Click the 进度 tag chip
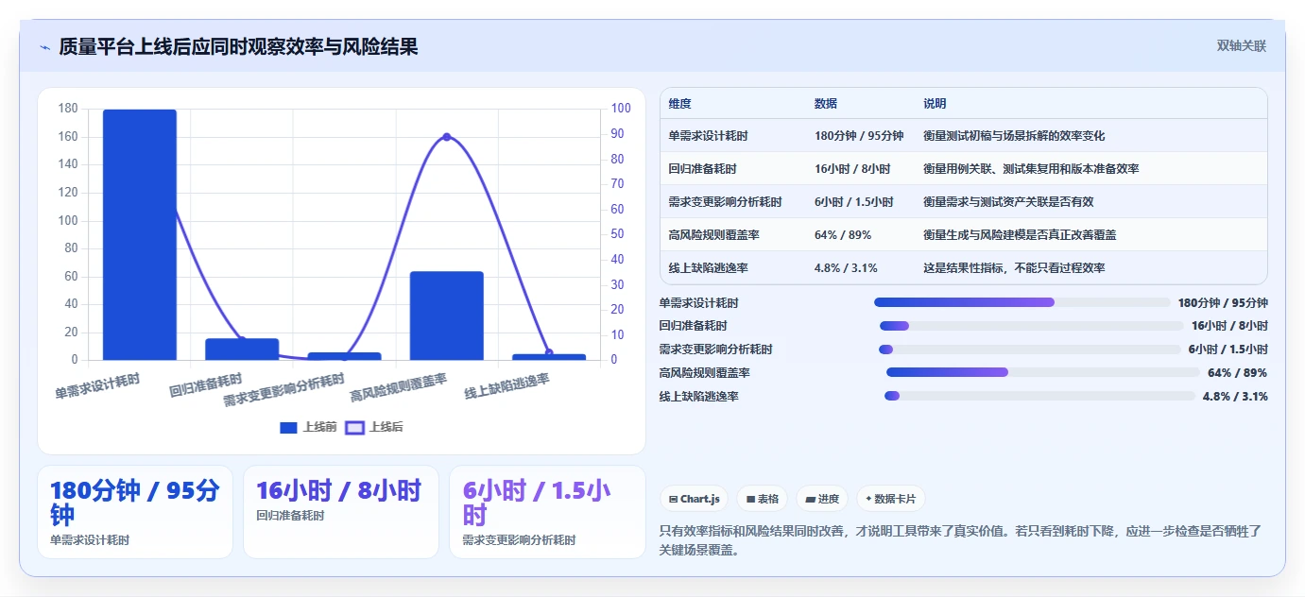This screenshot has height=597, width=1305. click(822, 499)
